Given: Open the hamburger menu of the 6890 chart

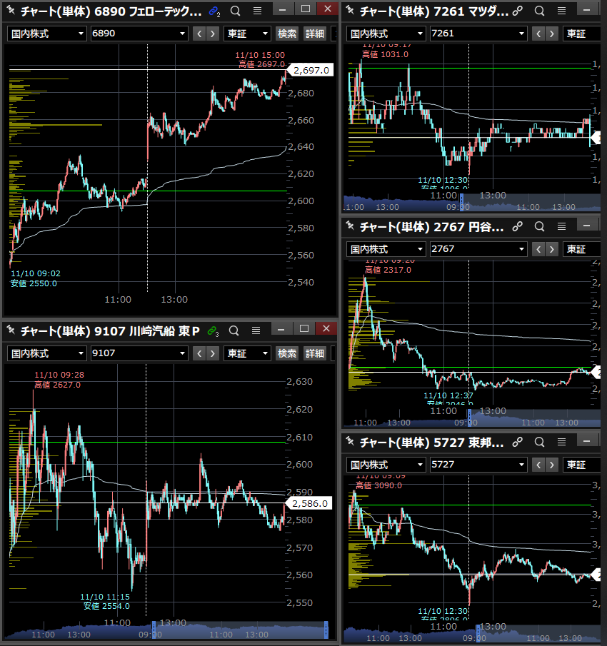Looking at the screenshot, I should click(258, 11).
